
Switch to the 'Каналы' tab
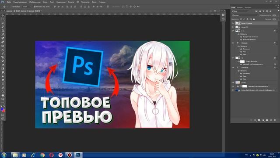[240, 7]
